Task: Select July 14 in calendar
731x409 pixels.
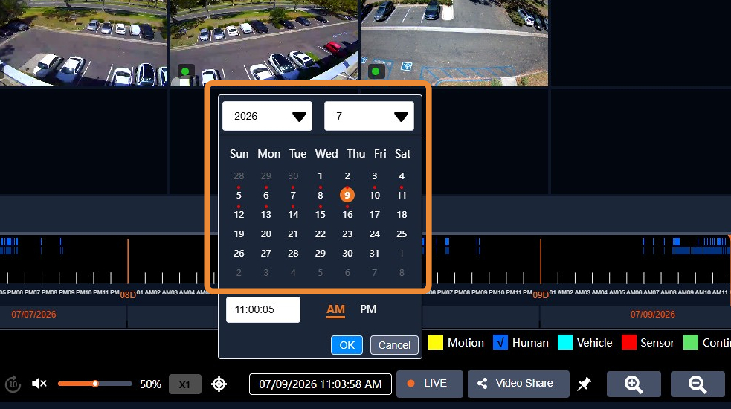Action: click(x=293, y=214)
